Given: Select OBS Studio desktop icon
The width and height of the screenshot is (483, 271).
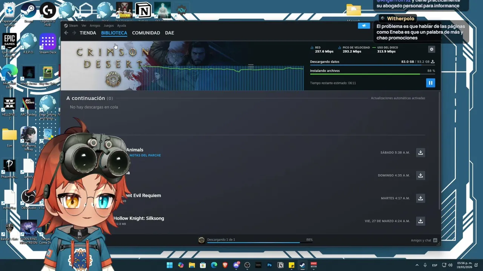Looking at the screenshot, I should pyautogui.click(x=29, y=199).
